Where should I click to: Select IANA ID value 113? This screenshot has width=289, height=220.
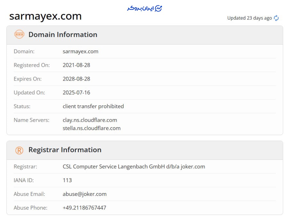pyautogui.click(x=67, y=180)
